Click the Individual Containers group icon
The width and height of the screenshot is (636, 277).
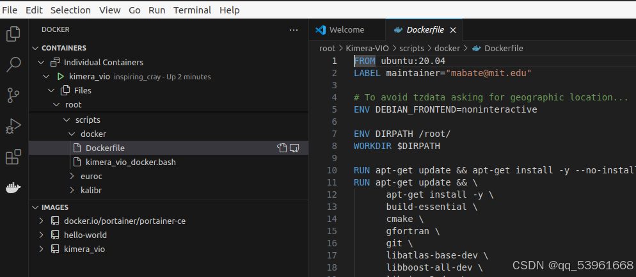coord(55,63)
